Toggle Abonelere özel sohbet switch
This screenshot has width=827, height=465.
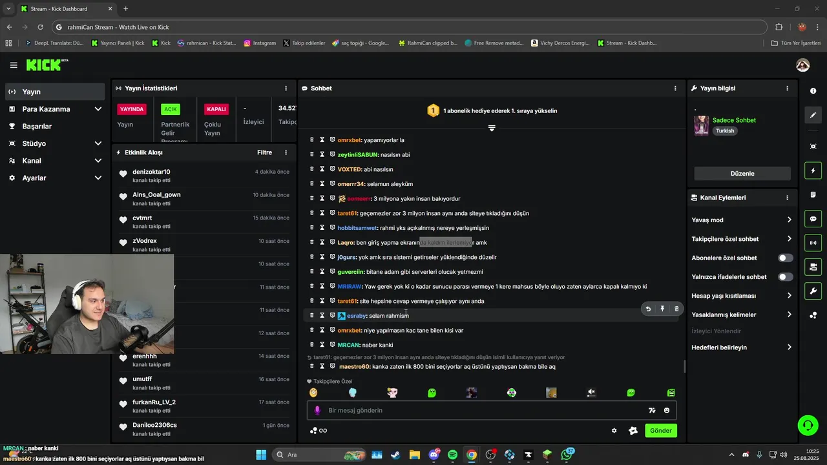point(785,258)
